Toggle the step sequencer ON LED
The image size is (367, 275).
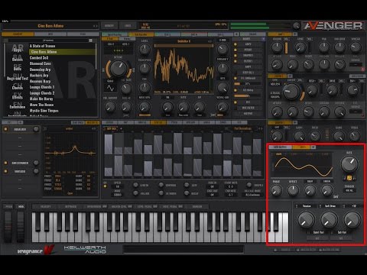(105, 186)
